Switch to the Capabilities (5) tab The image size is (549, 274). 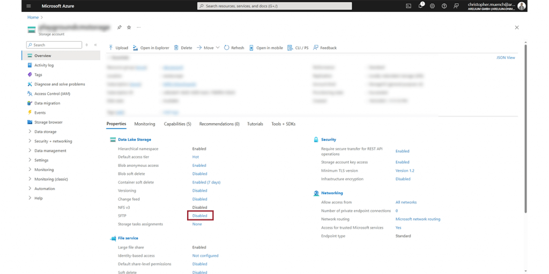click(177, 124)
